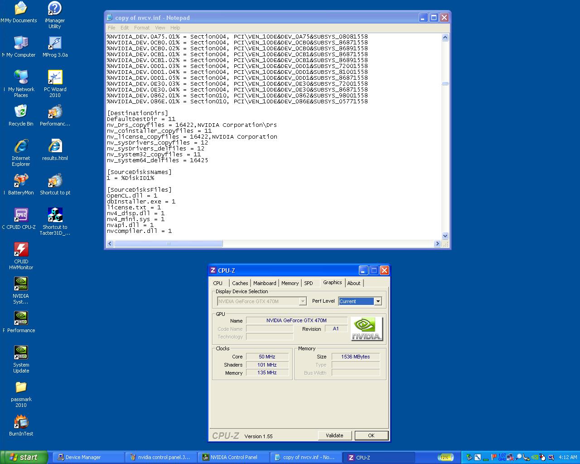Switch to the CPU tab in CPU-Z

(218, 283)
